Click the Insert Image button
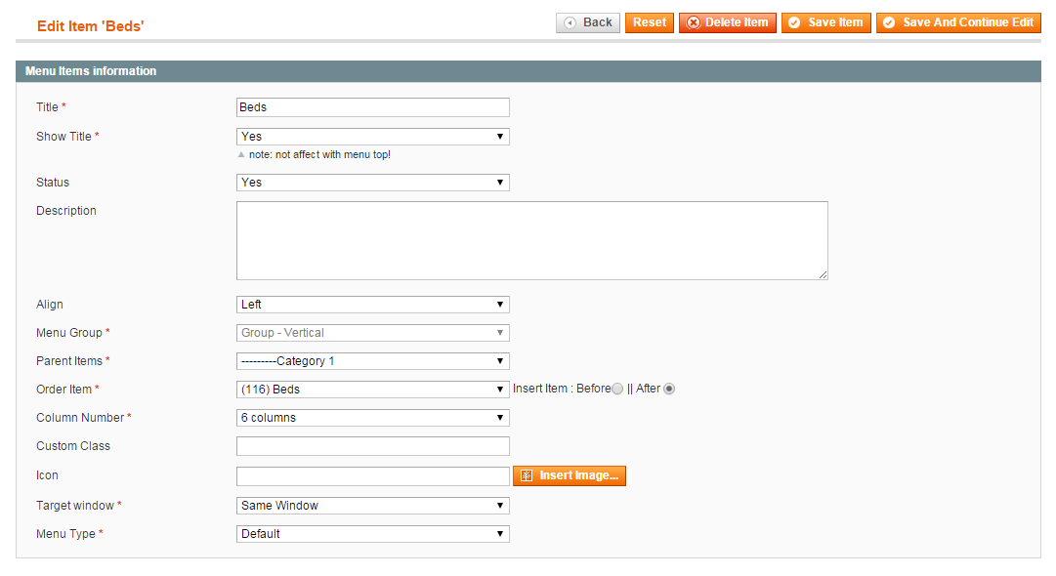The height and width of the screenshot is (576, 1056). click(570, 476)
